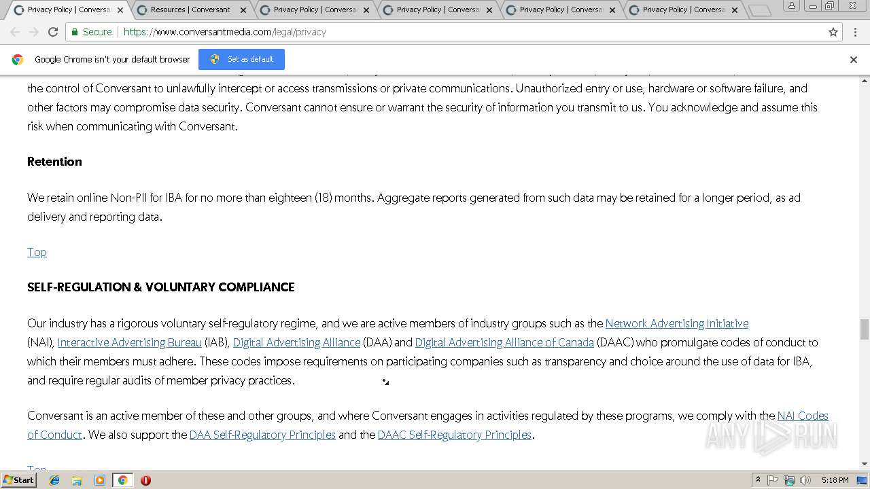Switch to the last Privacy Policy tab
This screenshot has height=489, width=870.
[684, 10]
